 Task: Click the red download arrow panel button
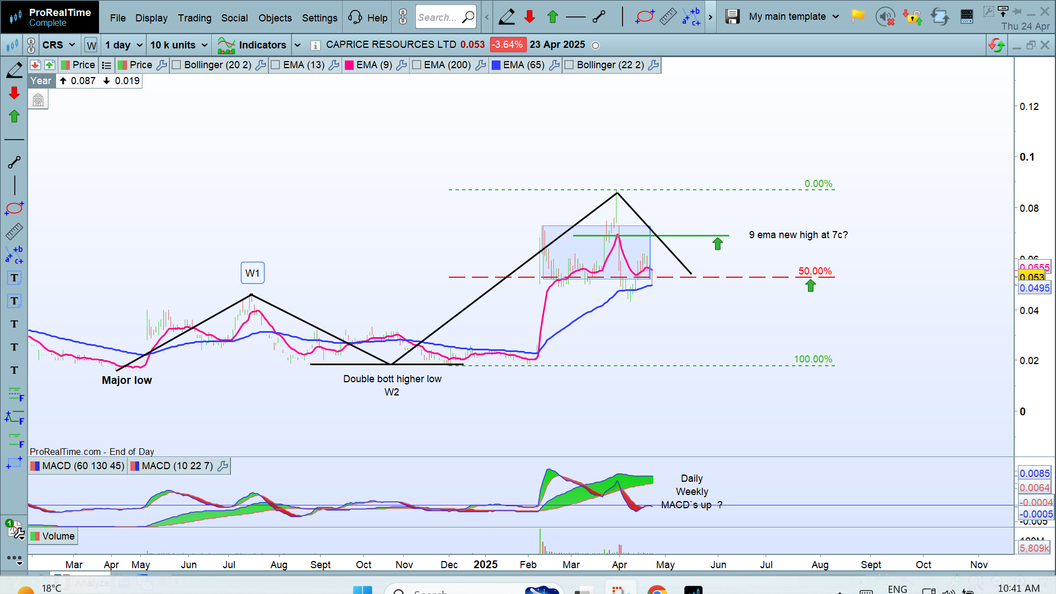pyautogui.click(x=35, y=65)
